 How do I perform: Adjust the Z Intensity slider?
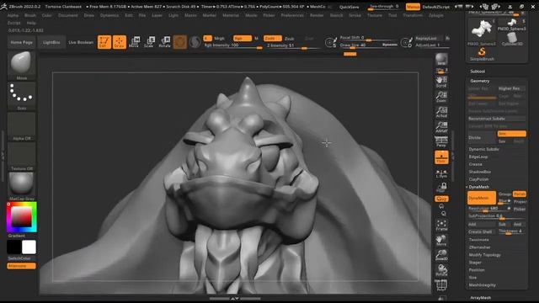(x=293, y=45)
